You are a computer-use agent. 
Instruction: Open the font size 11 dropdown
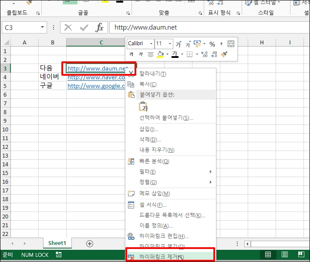[170, 44]
